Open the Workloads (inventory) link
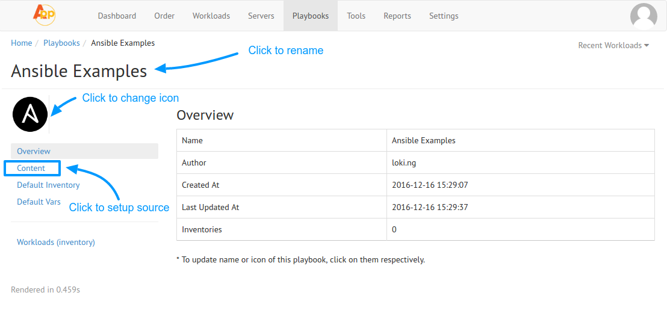 [x=56, y=242]
